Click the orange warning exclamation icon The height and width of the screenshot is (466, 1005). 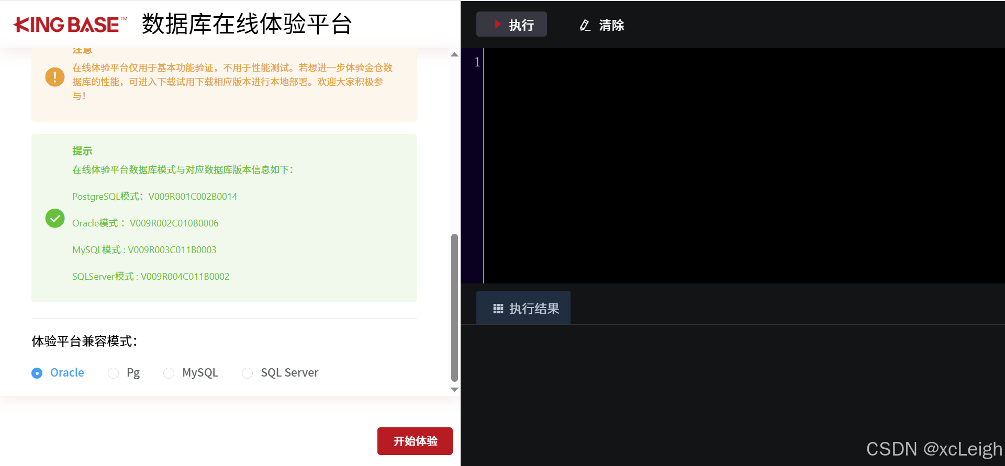click(x=55, y=77)
